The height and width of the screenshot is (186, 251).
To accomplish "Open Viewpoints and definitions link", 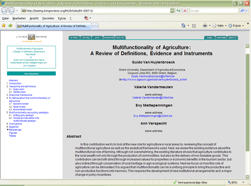I will (x=22, y=86).
